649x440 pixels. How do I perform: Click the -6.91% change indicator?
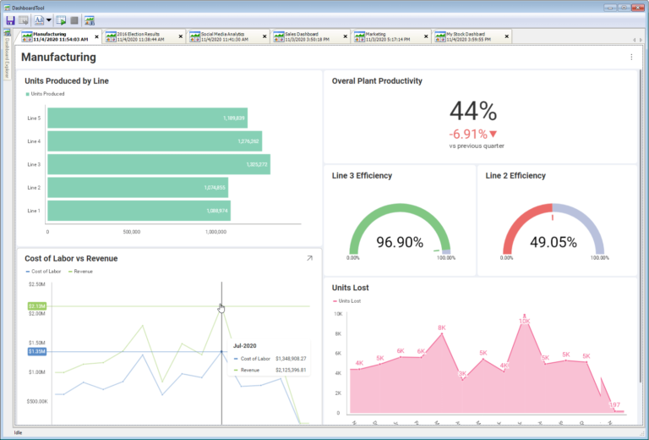(473, 135)
